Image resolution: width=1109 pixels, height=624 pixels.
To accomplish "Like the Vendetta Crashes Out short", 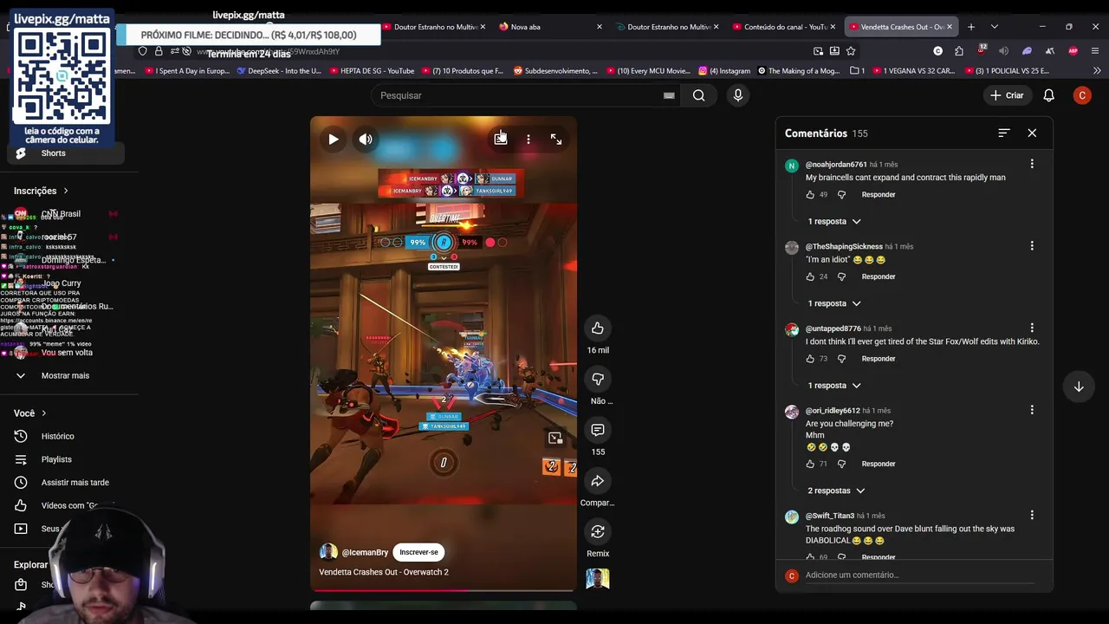I will [x=598, y=328].
